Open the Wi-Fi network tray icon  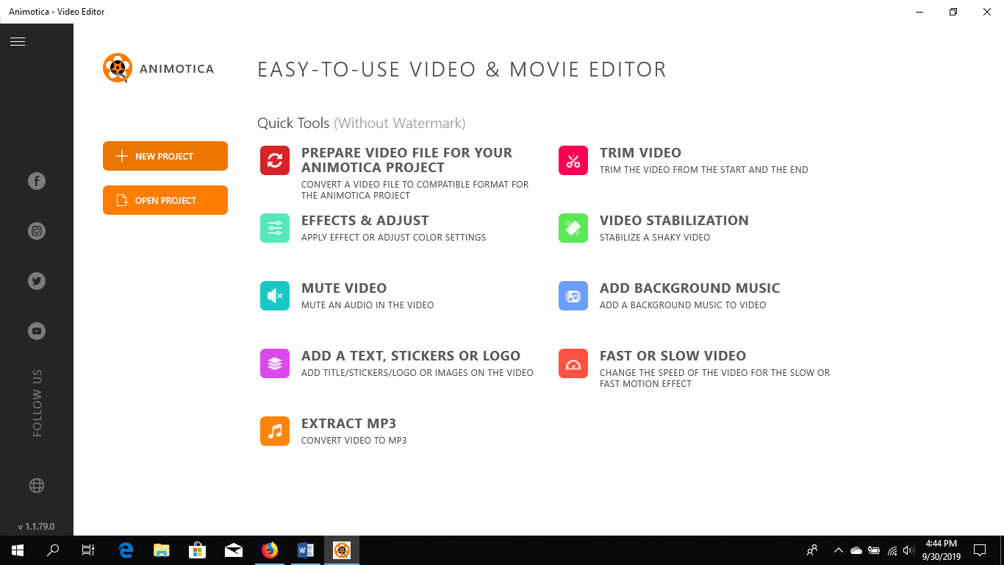click(x=892, y=550)
